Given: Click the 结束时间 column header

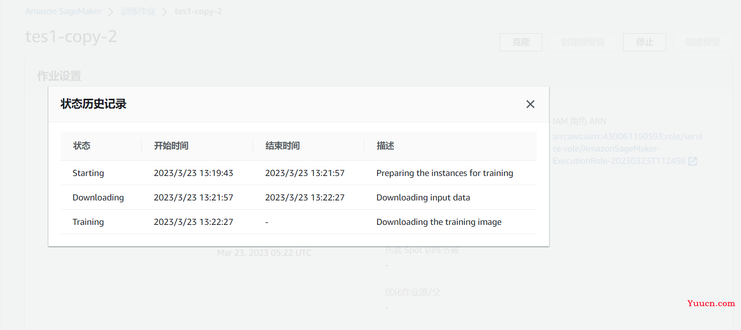Looking at the screenshot, I should pos(282,146).
